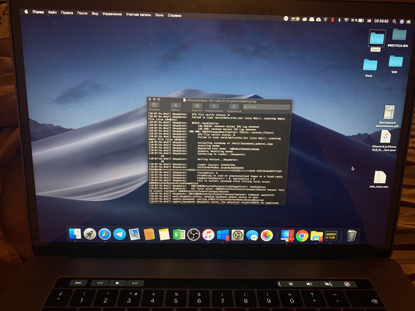Open the Правка menu
The image size is (415, 311).
point(67,13)
